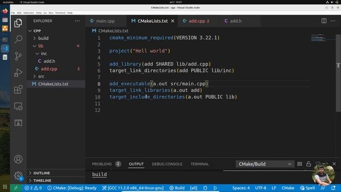Open the Output panel tab
341x192 pixels.
(x=136, y=164)
